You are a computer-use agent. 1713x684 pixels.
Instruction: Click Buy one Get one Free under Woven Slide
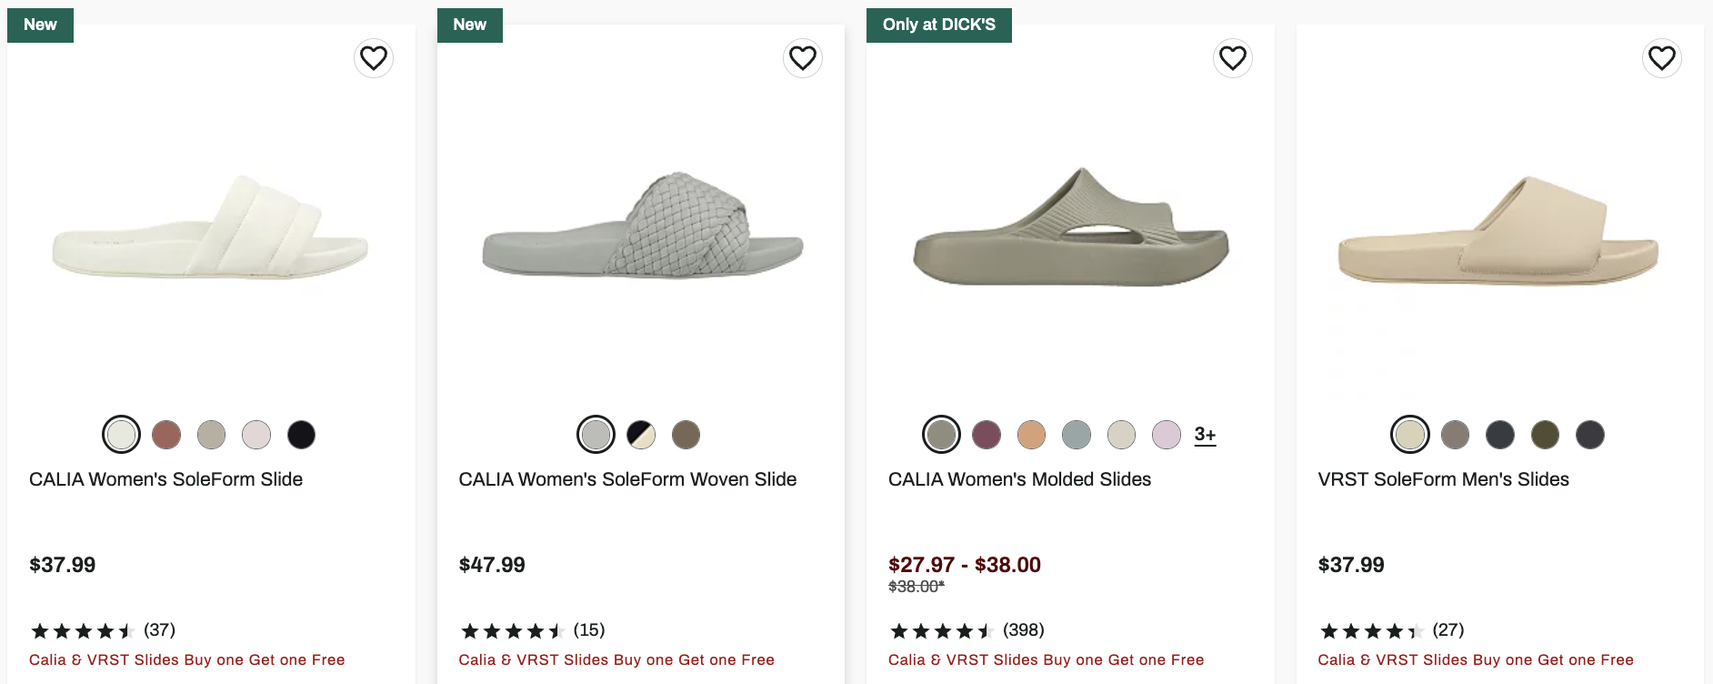point(616,659)
